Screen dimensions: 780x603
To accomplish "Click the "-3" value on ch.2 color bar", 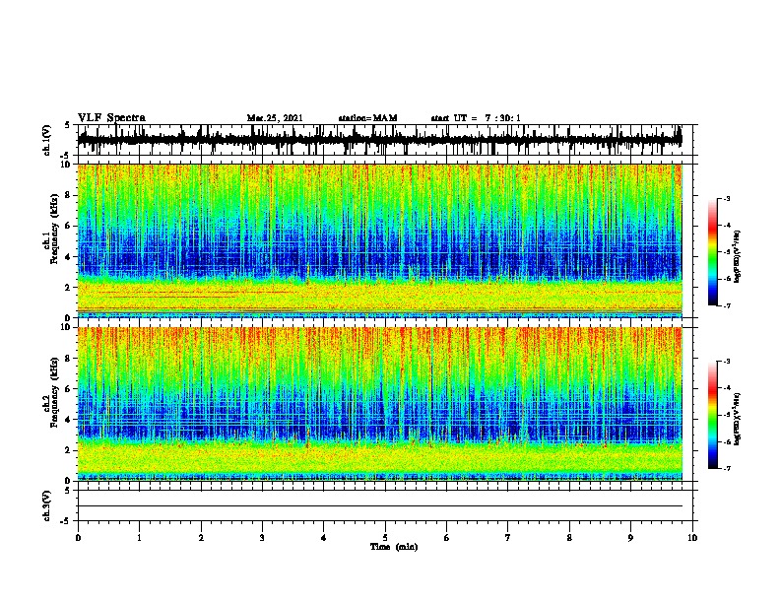I will tap(727, 362).
